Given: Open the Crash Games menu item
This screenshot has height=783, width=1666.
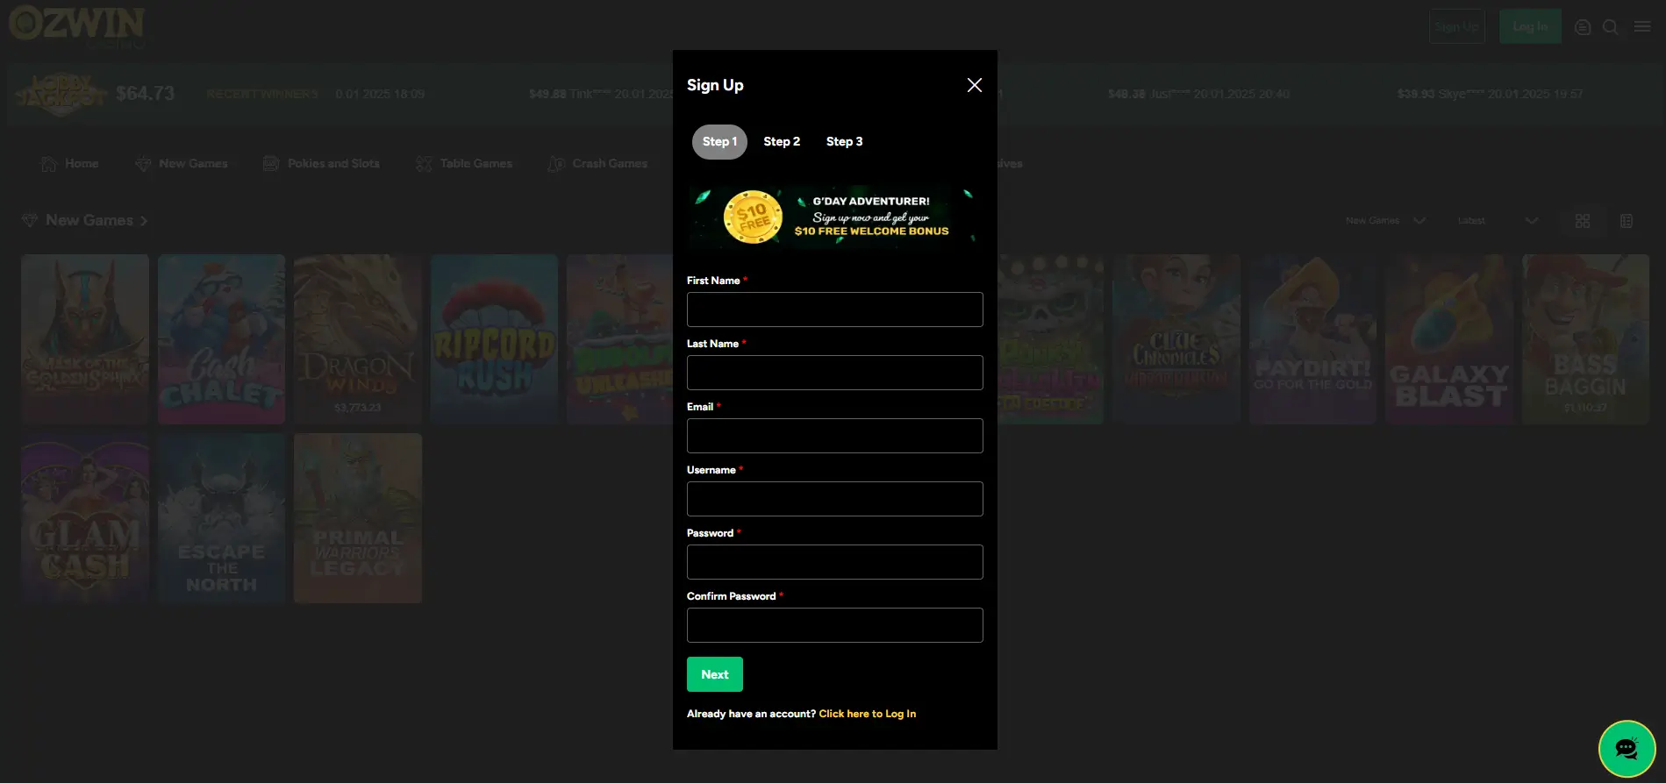Looking at the screenshot, I should (x=610, y=164).
